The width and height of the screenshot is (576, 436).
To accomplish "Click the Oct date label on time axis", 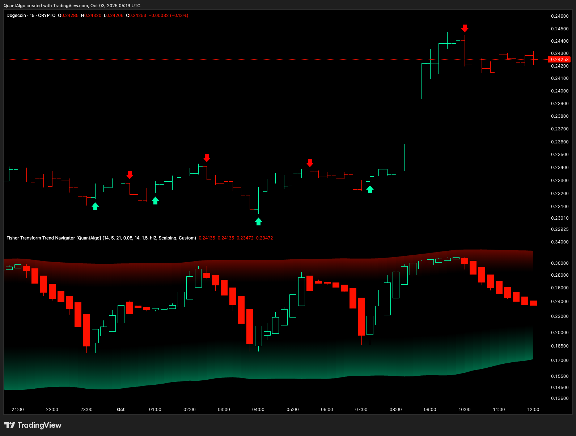I will click(121, 410).
